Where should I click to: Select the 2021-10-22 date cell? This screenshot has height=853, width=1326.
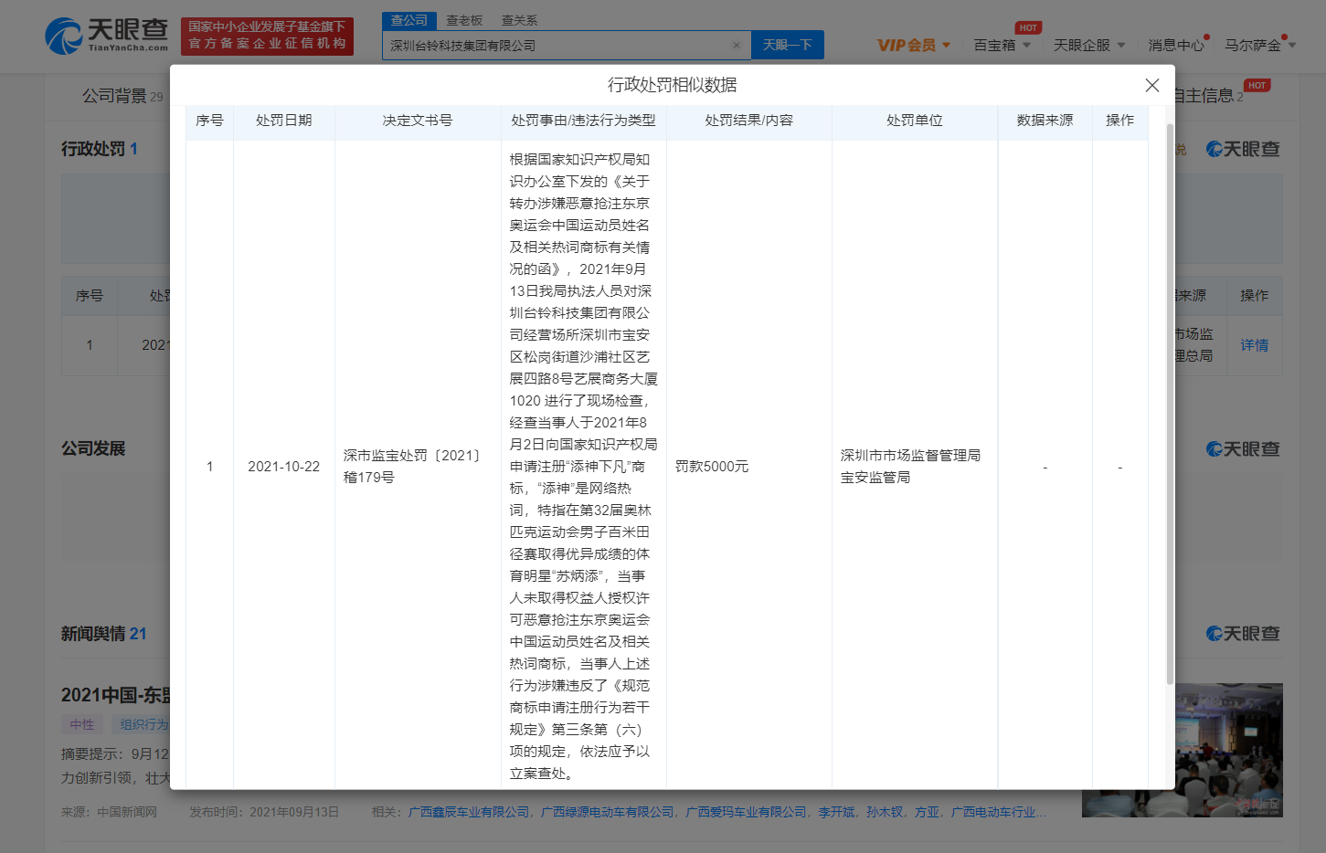(283, 467)
